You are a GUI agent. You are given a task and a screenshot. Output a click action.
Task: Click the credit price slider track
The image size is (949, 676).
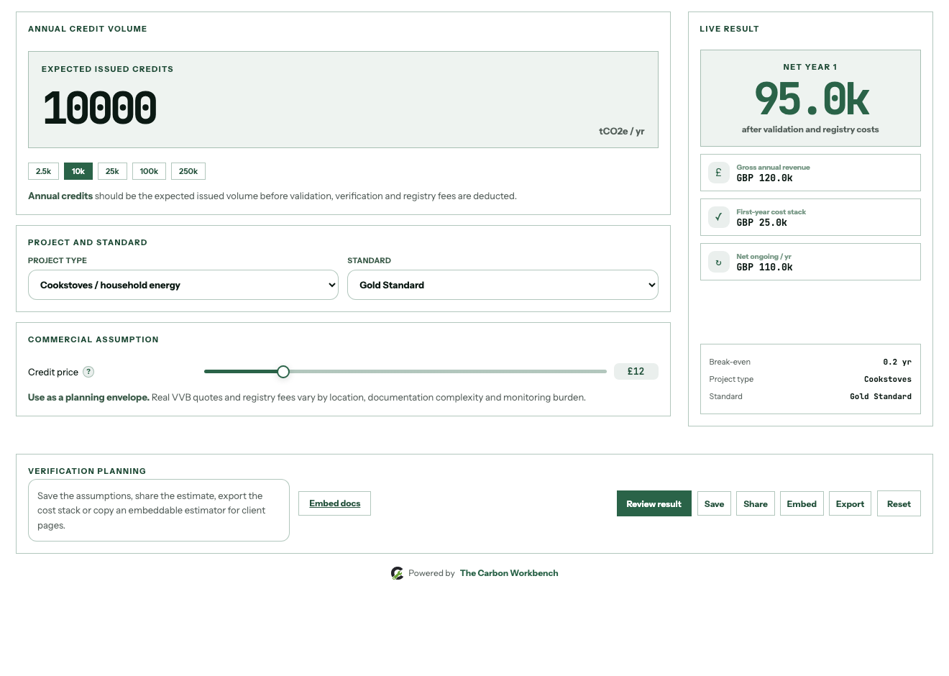405,372
